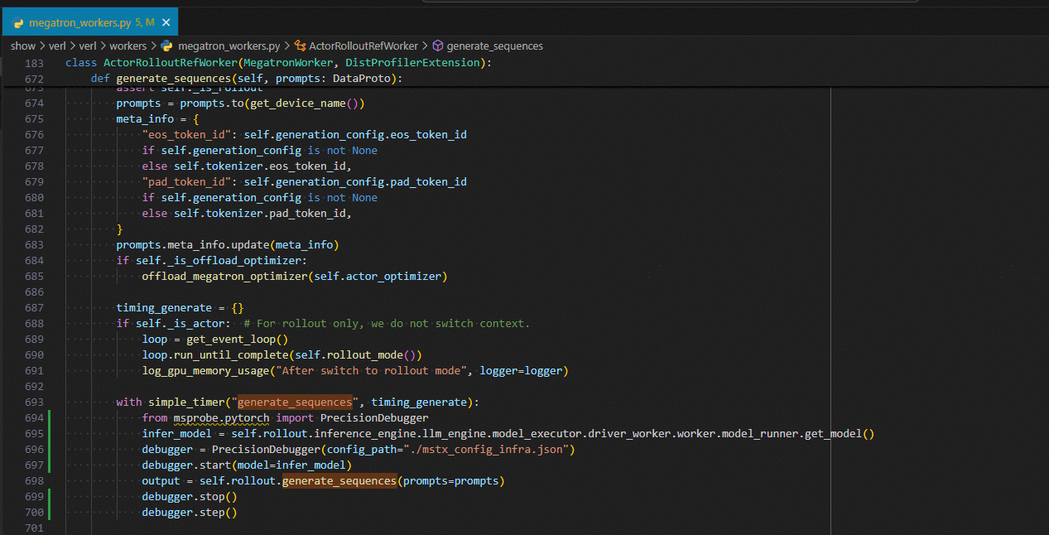This screenshot has width=1049, height=535.
Task: Click 'get_model()' at end of line 695
Action: [x=837, y=434]
